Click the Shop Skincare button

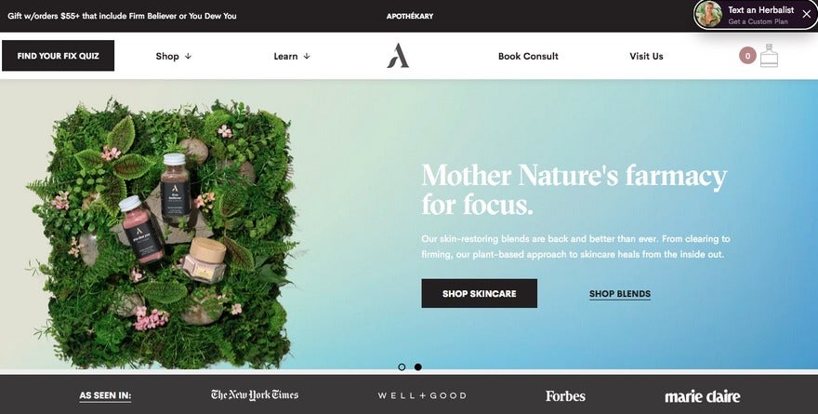pos(479,293)
